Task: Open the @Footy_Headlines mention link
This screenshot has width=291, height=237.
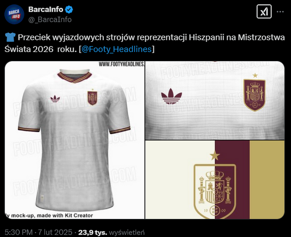Action: (116, 49)
